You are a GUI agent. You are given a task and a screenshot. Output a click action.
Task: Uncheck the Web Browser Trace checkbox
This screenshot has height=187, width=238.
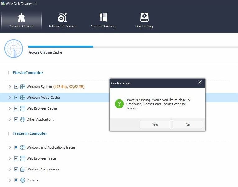[16, 158]
